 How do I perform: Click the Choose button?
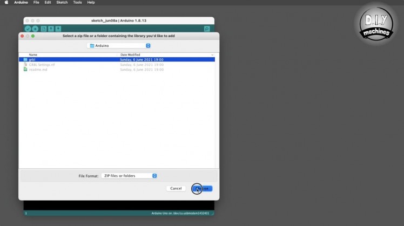pyautogui.click(x=202, y=188)
